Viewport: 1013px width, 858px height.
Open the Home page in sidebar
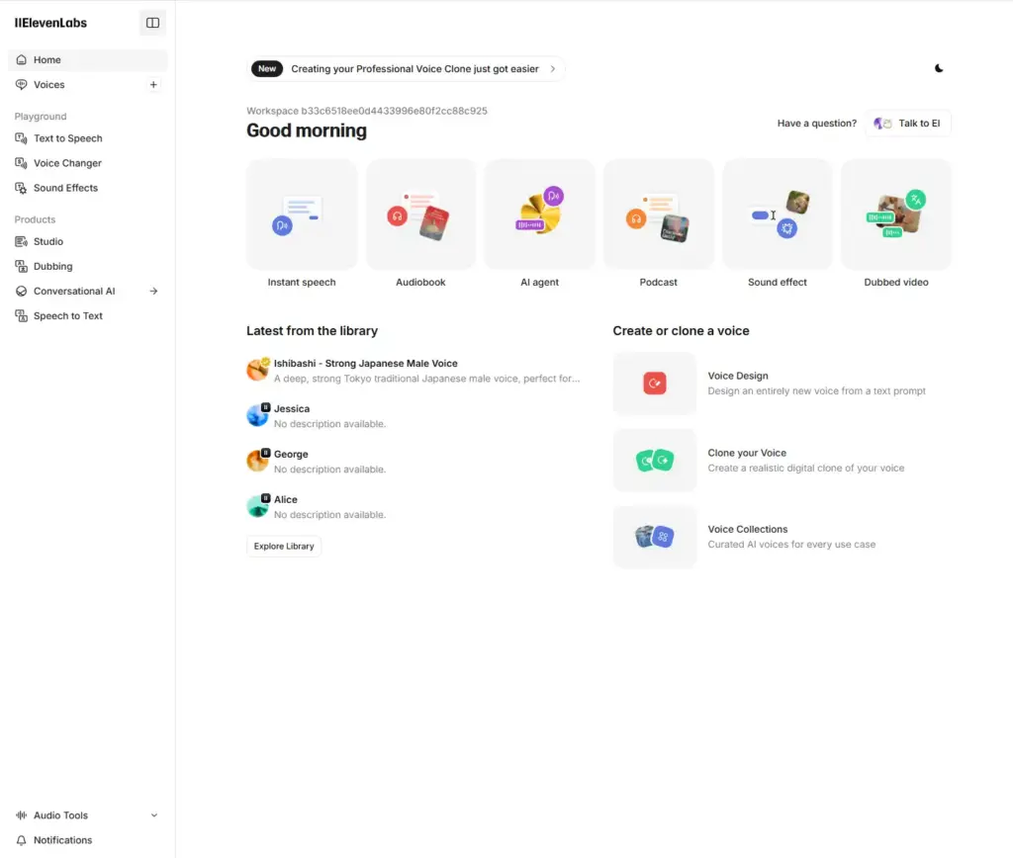(x=87, y=59)
